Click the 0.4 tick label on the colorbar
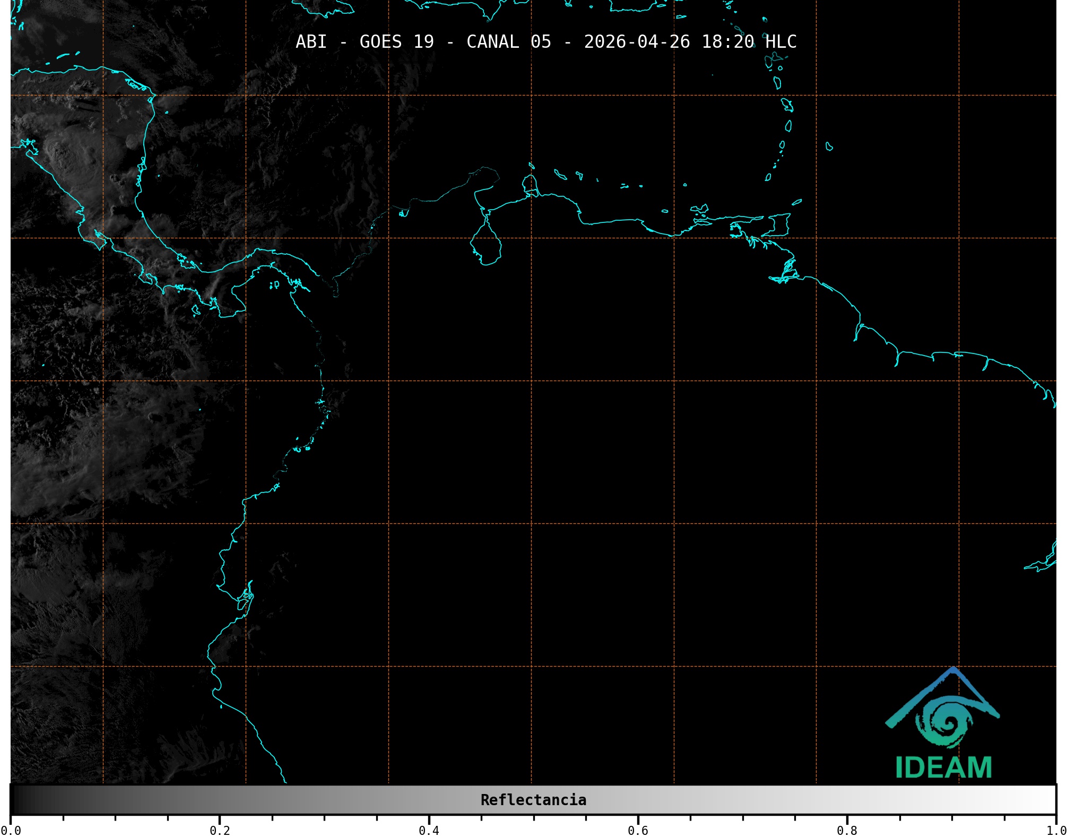Screen dimensions: 1067x837 click(x=429, y=830)
